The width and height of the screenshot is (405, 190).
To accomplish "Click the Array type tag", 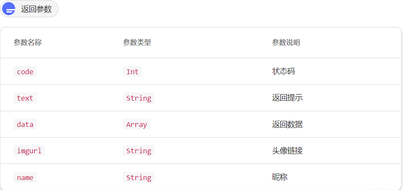I will tap(136, 124).
